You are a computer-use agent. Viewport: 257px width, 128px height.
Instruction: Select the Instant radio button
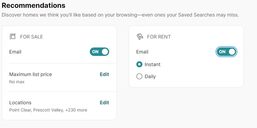(139, 64)
